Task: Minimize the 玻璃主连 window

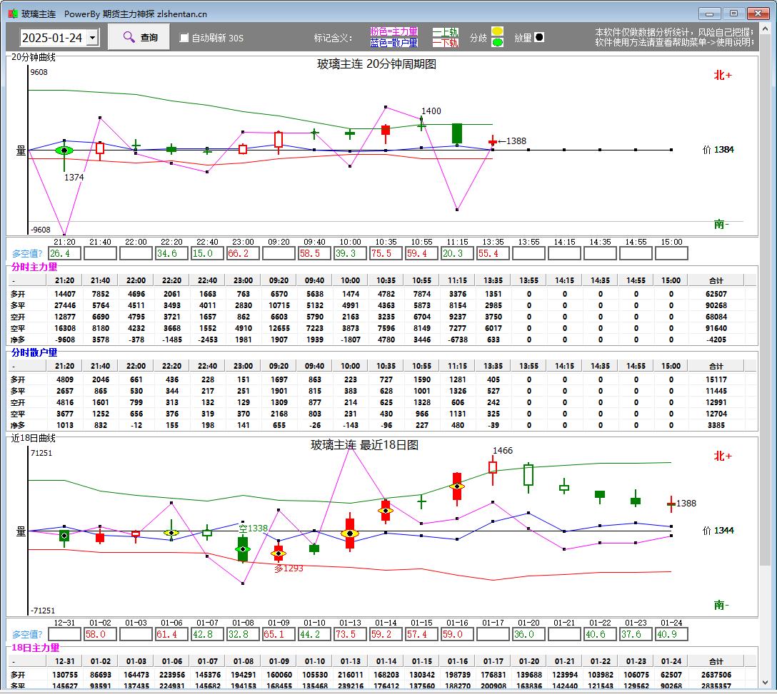Action: 710,14
